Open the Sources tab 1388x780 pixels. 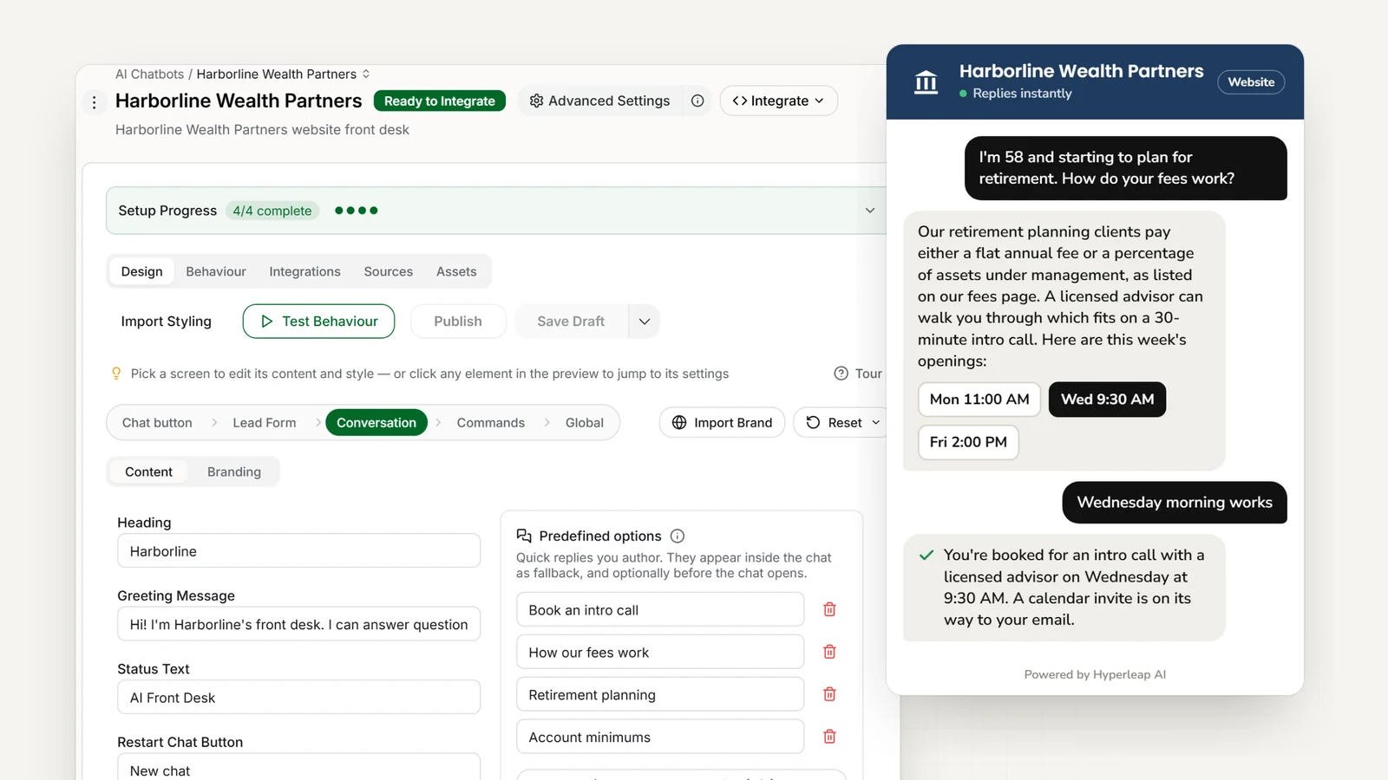click(x=388, y=271)
